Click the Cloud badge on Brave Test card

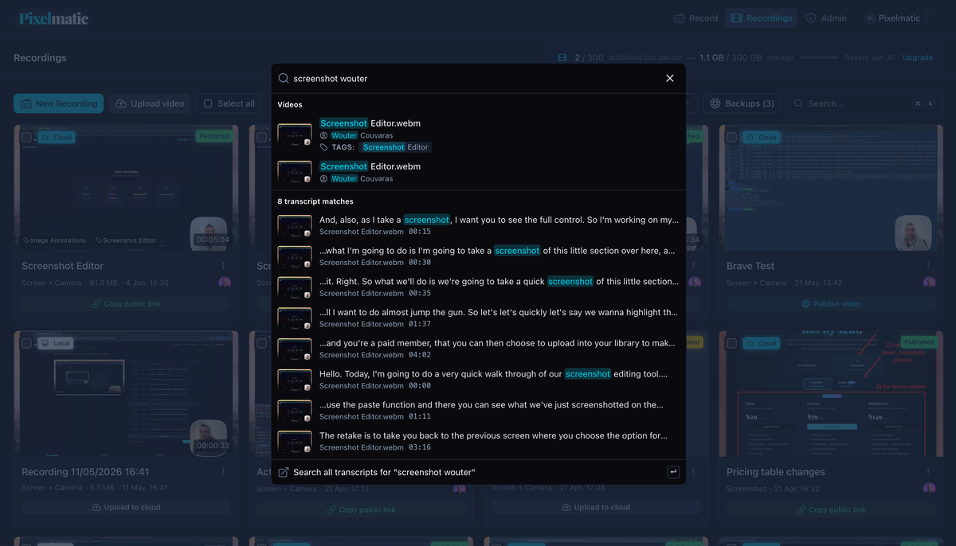click(x=761, y=138)
